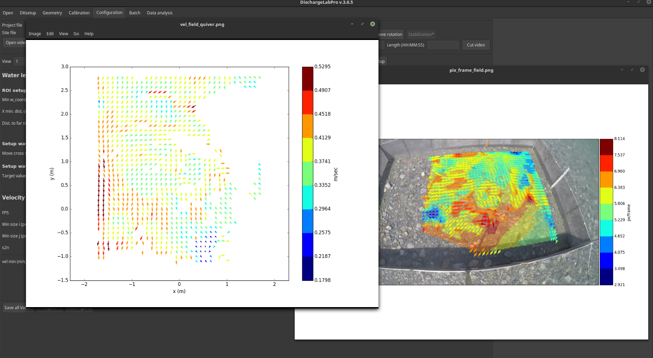Switch to the Geometry tab

tap(52, 13)
